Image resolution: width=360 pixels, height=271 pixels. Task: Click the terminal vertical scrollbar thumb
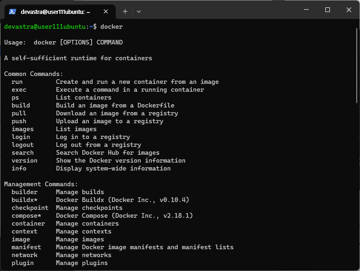click(357, 65)
